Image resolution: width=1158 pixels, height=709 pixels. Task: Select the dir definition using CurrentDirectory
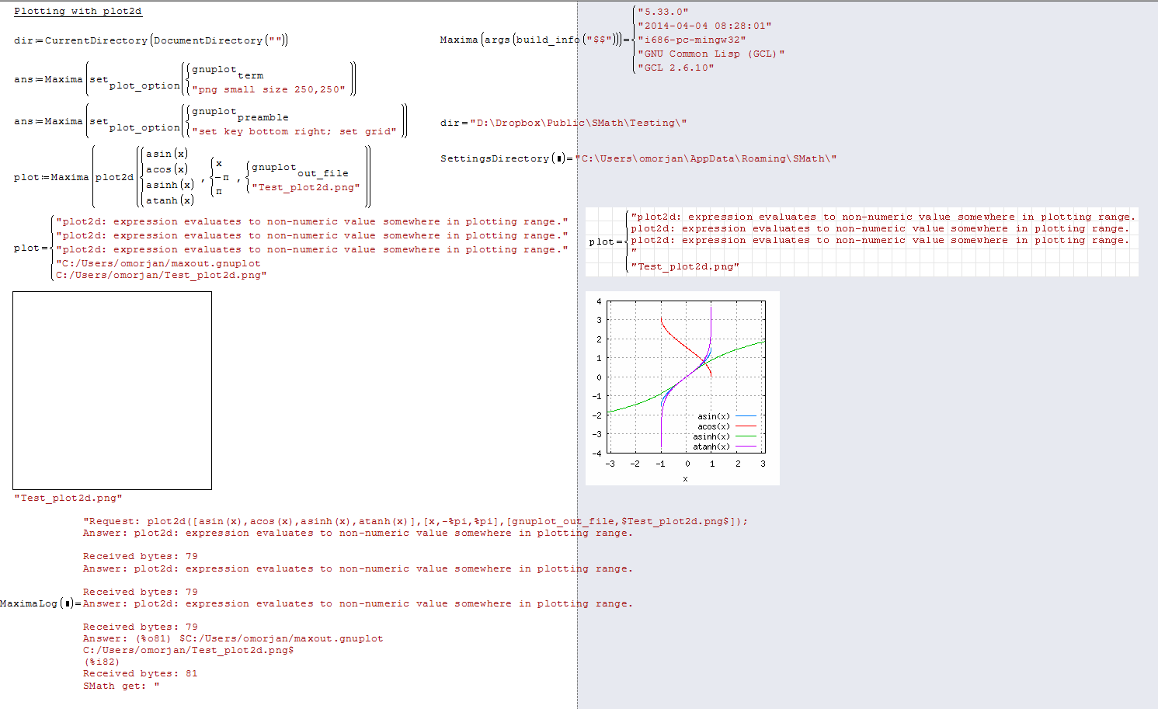click(x=151, y=40)
